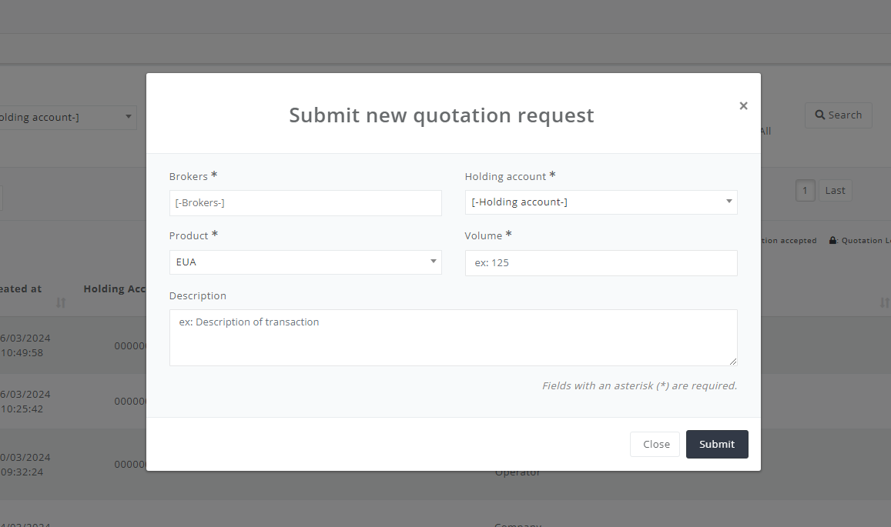
Task: Open the Holding account dropdown in the dialog
Action: click(601, 202)
